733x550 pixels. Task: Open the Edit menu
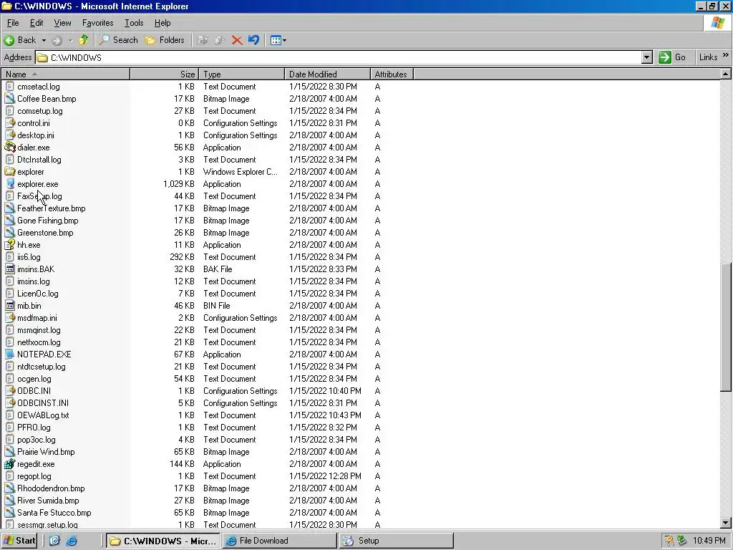pyautogui.click(x=37, y=23)
